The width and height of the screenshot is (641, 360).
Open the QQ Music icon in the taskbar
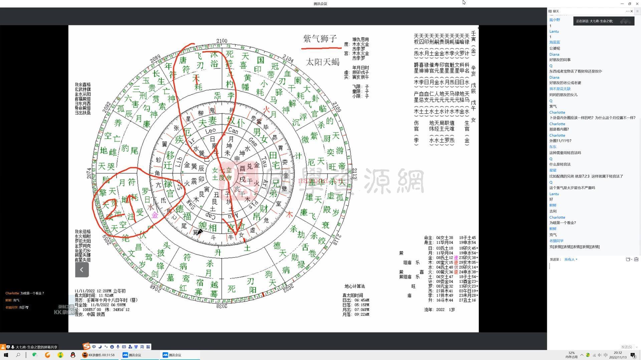click(x=60, y=355)
